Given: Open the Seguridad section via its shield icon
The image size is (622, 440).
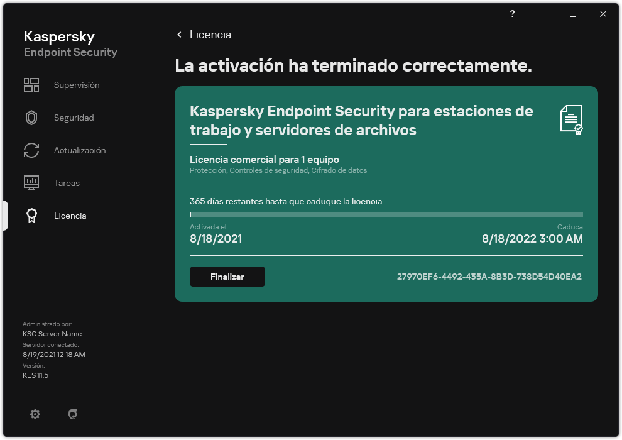Looking at the screenshot, I should coord(31,118).
